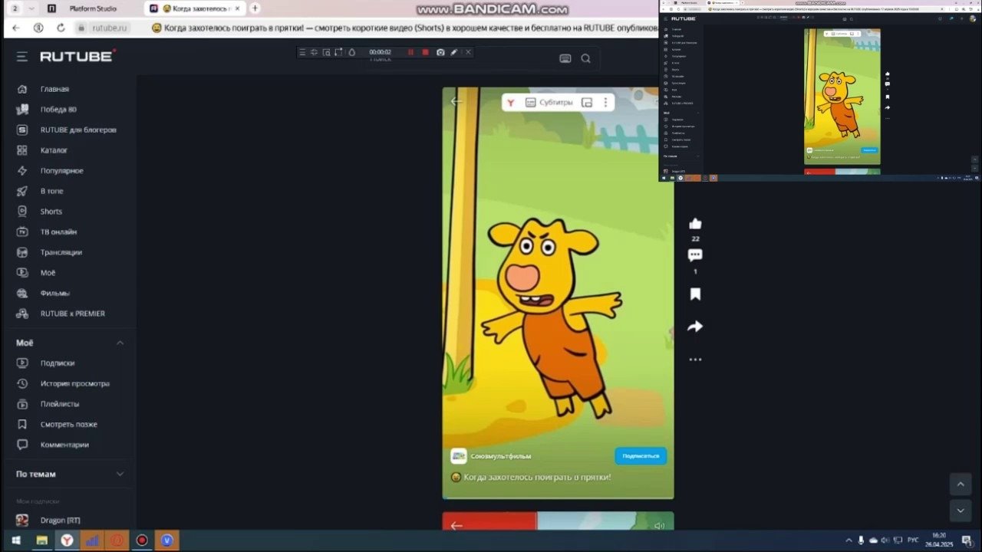Pause Bandicam recording

coord(410,52)
